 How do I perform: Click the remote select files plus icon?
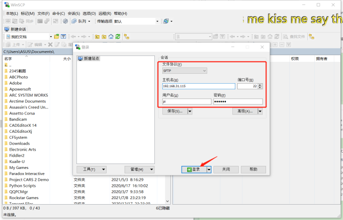(x=275, y=45)
